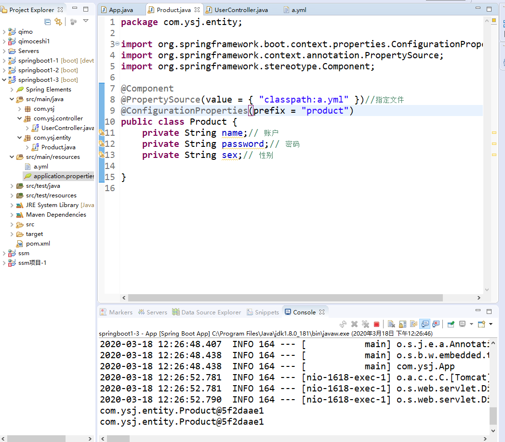Toggle Link with Editor in Project Explorer
This screenshot has height=442, width=505.
pyautogui.click(x=58, y=22)
